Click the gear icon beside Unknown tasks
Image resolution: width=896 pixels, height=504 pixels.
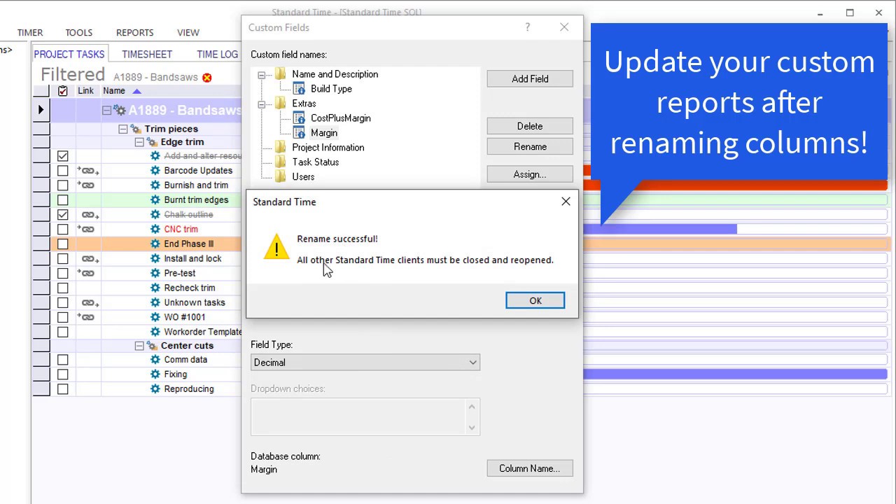pyautogui.click(x=155, y=303)
